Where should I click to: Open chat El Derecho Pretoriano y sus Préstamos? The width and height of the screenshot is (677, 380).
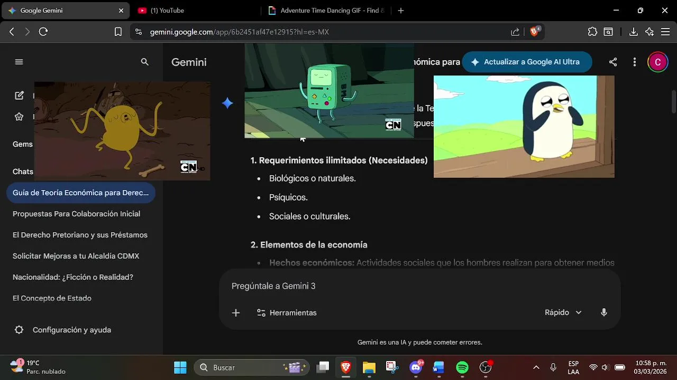pos(81,235)
